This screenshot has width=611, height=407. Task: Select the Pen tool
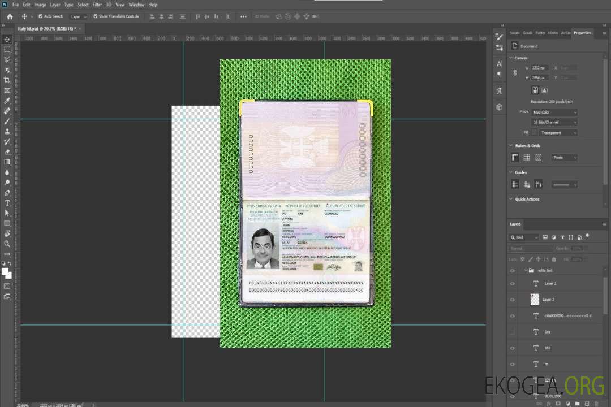pos(7,193)
